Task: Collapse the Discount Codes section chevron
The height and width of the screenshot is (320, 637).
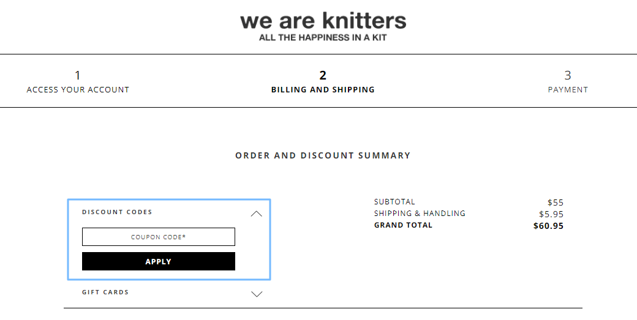Action: point(257,214)
